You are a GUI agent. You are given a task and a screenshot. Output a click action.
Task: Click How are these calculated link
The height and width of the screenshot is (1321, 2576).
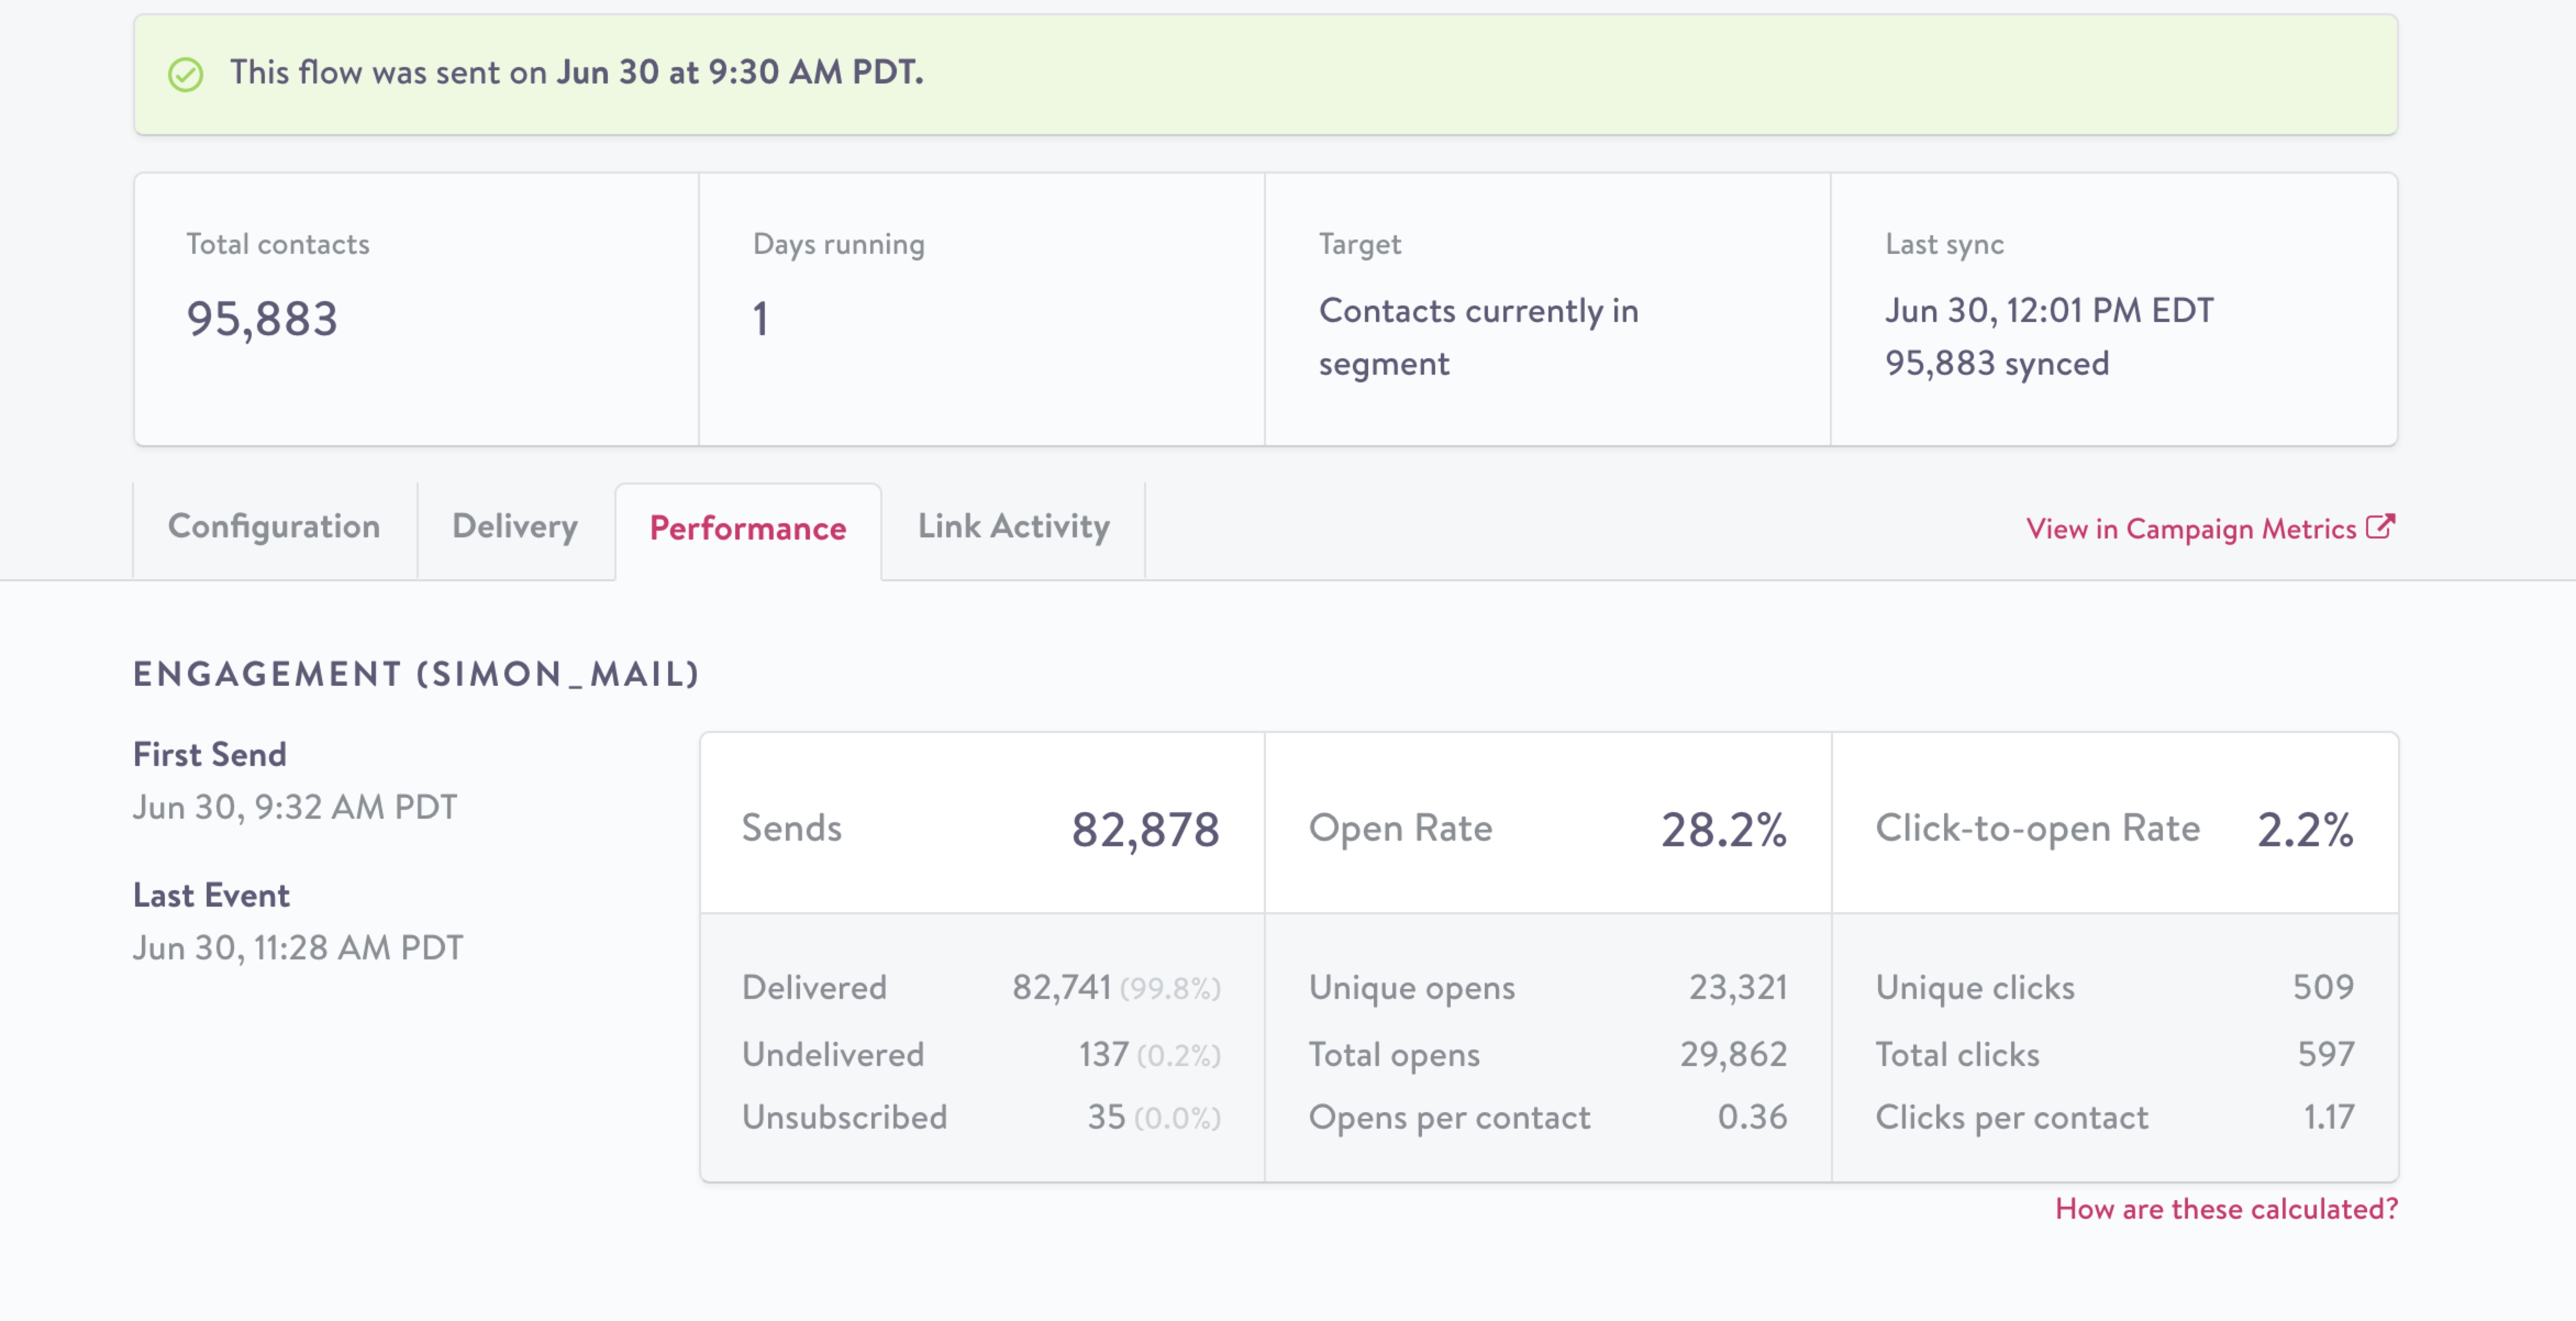click(x=2226, y=1209)
